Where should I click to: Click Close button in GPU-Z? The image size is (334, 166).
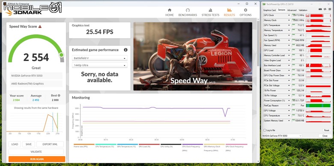click(x=325, y=136)
